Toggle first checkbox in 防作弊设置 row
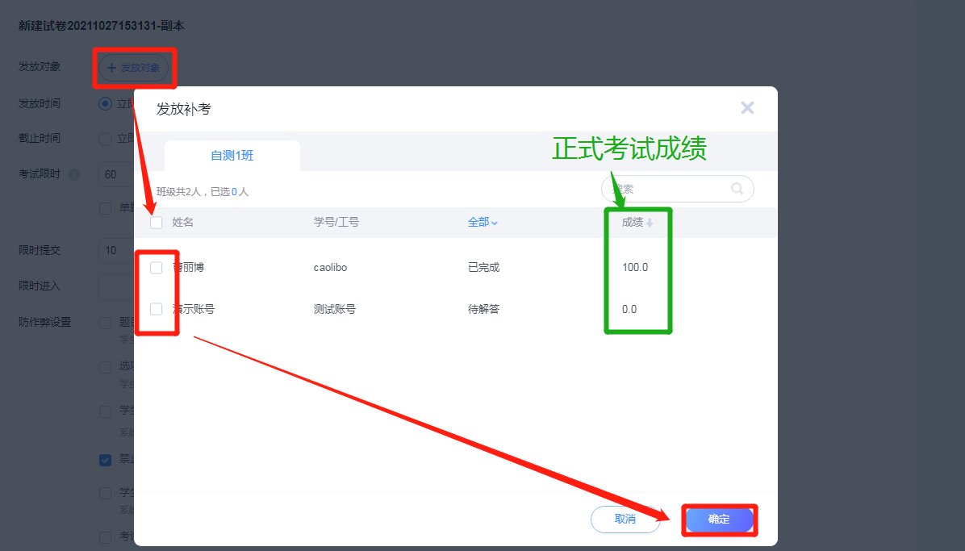 (105, 323)
